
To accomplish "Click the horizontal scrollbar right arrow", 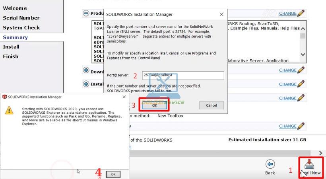I will pos(321,153).
